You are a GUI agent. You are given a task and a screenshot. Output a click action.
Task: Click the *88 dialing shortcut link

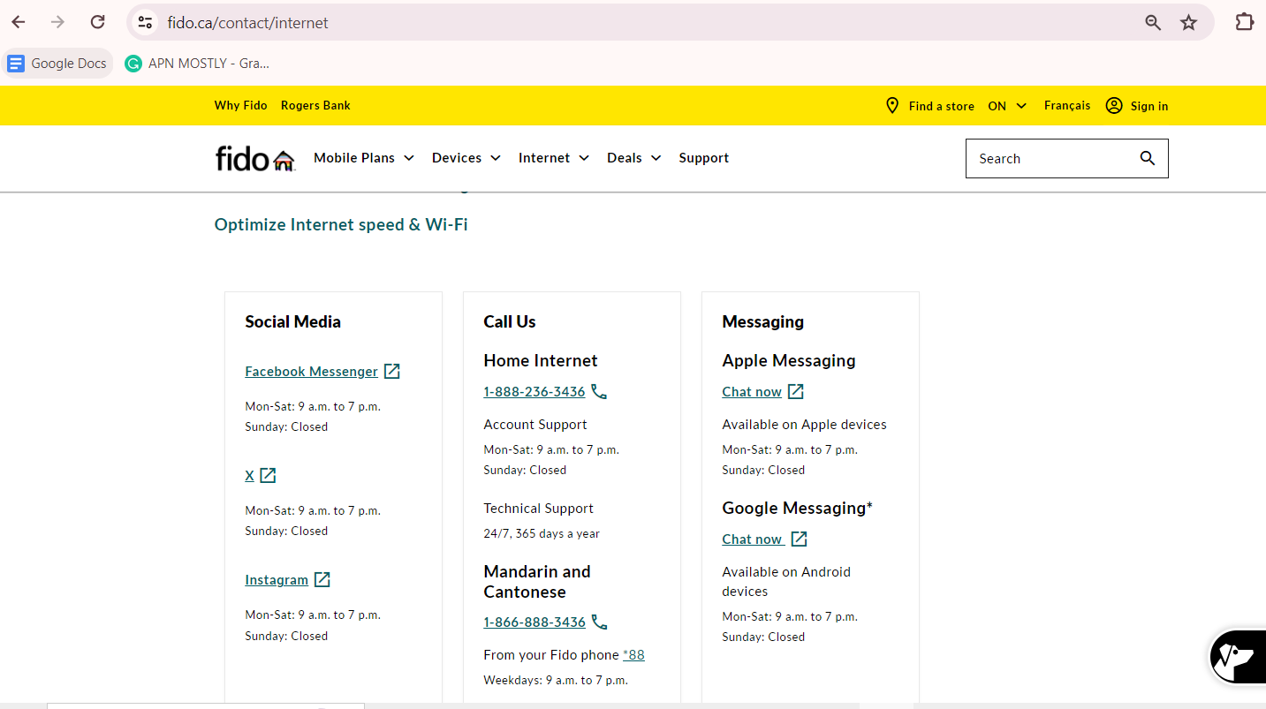click(x=633, y=654)
